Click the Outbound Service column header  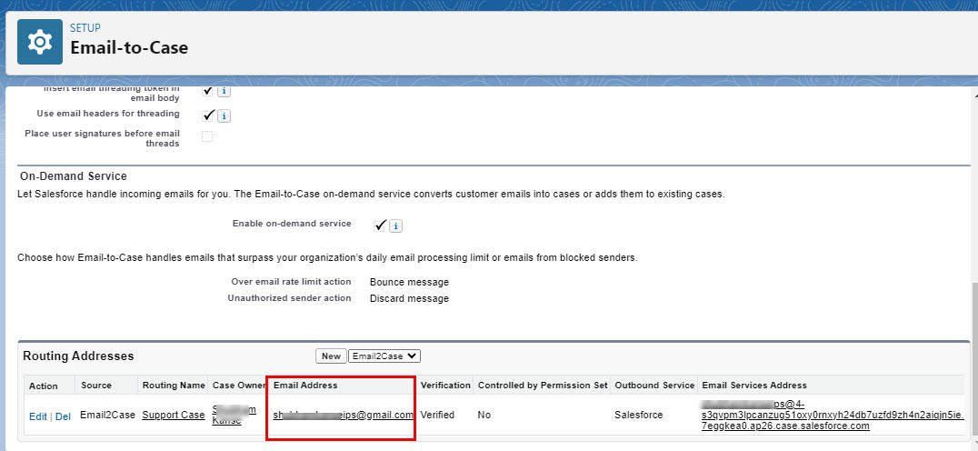point(654,386)
